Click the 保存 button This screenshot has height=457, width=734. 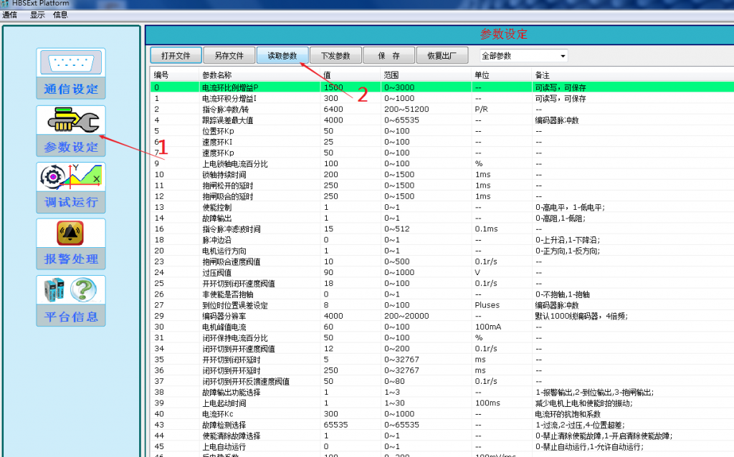tap(389, 56)
